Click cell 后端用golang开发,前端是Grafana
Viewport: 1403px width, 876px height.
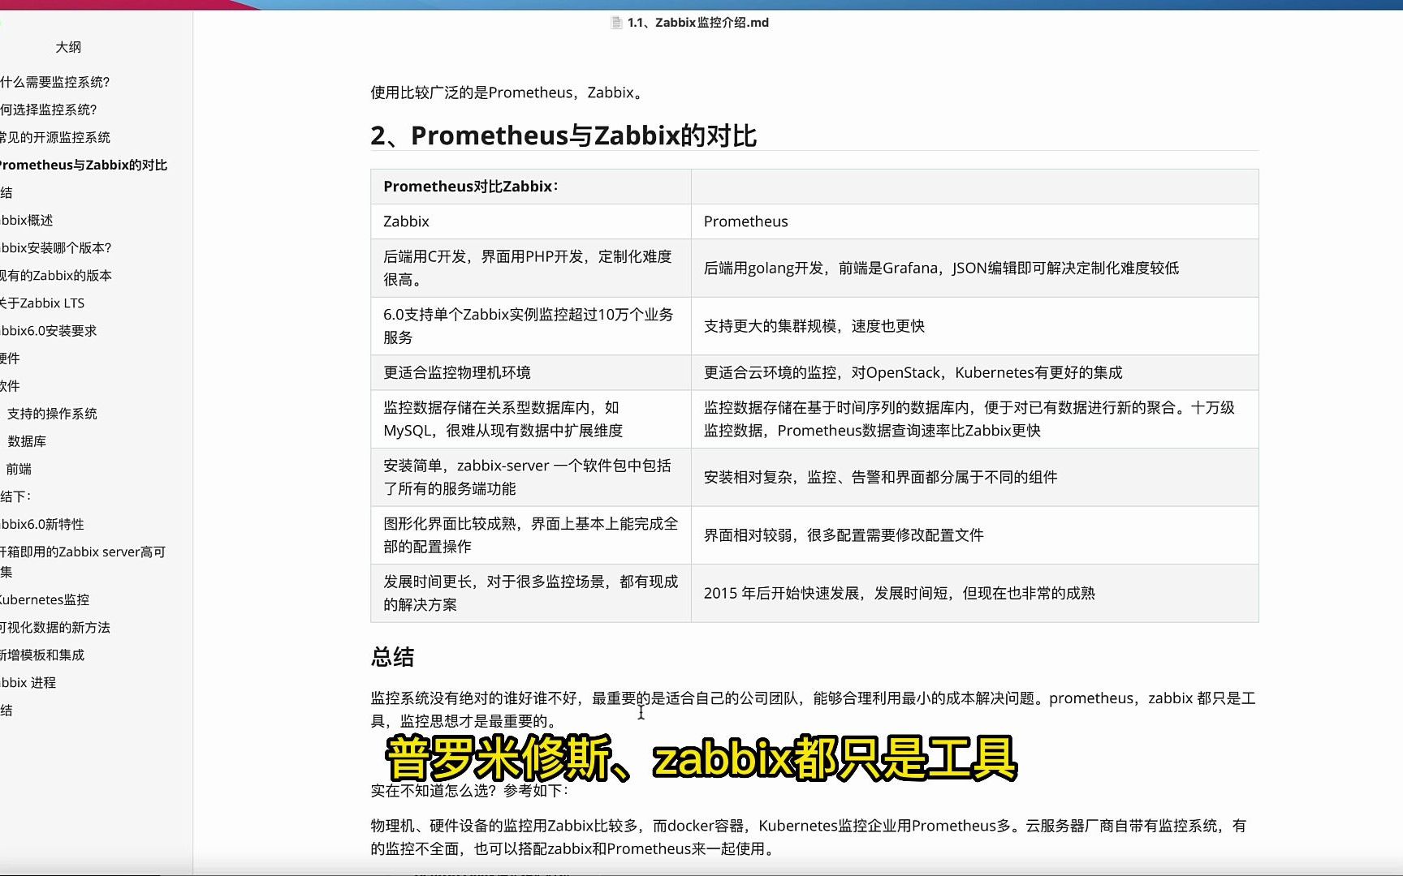point(974,268)
